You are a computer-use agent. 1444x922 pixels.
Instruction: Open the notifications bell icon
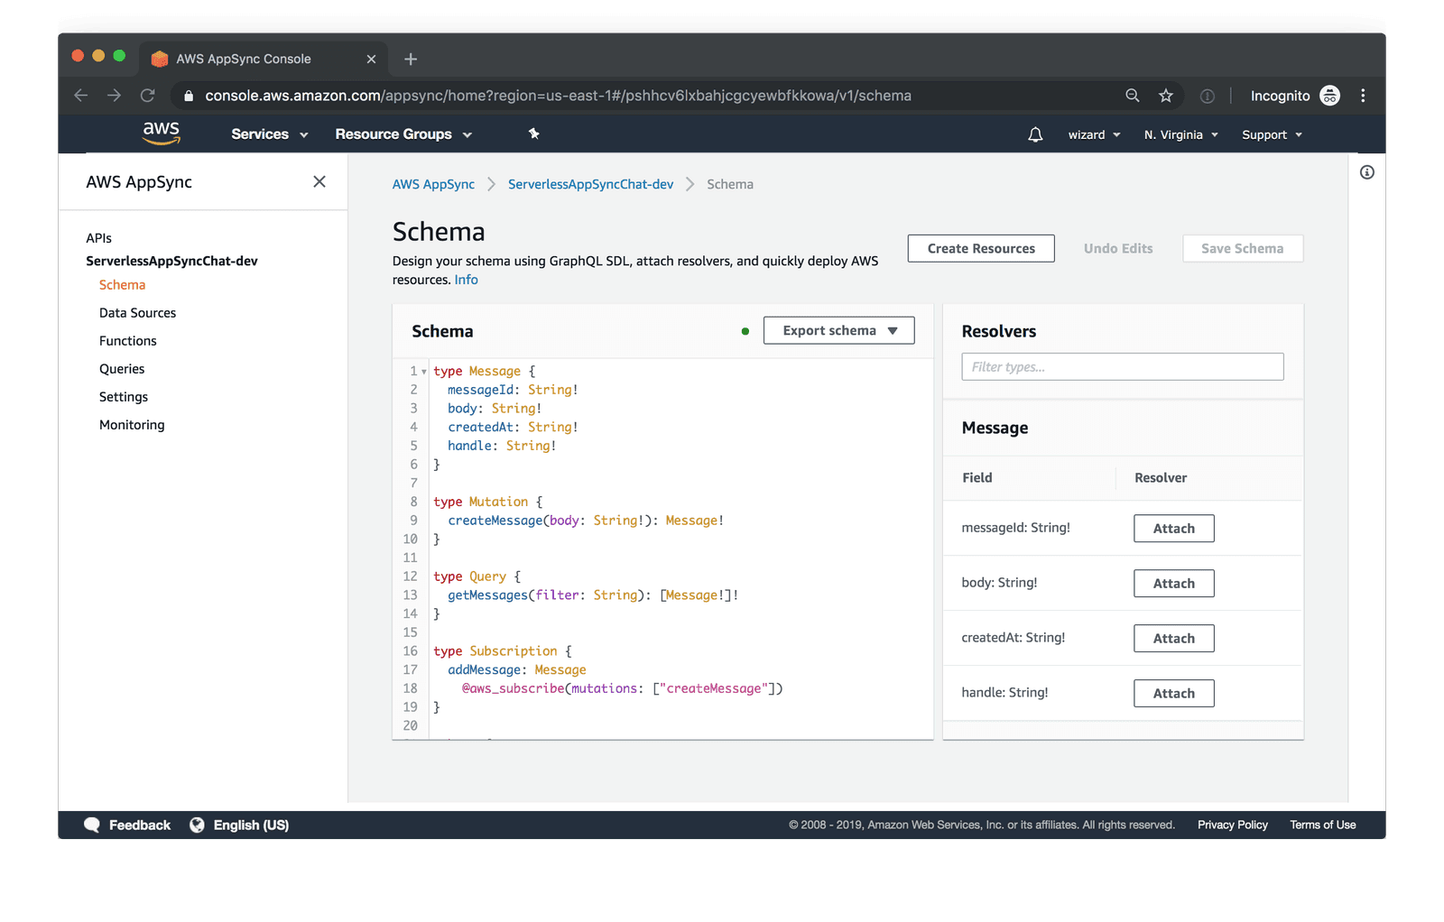pos(1035,134)
